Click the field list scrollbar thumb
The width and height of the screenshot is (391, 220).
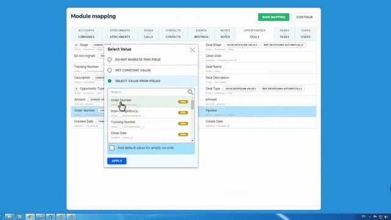click(192, 105)
